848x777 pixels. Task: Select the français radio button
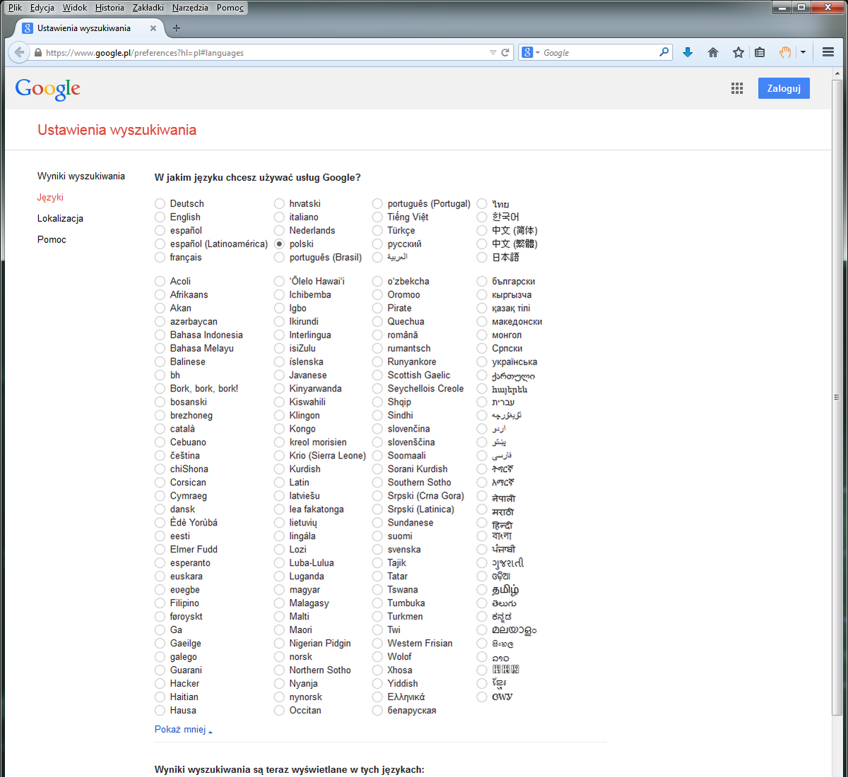pos(160,257)
